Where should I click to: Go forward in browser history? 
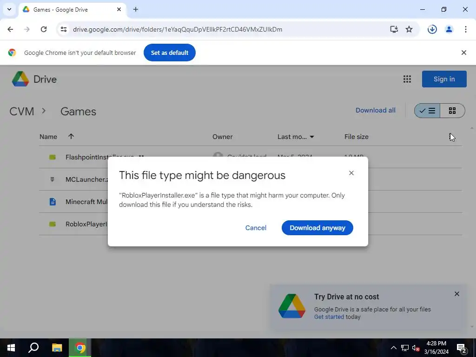(x=27, y=29)
